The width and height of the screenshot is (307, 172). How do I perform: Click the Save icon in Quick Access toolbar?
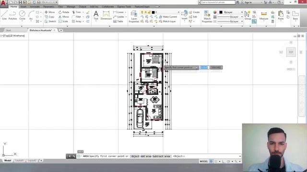click(20, 2)
